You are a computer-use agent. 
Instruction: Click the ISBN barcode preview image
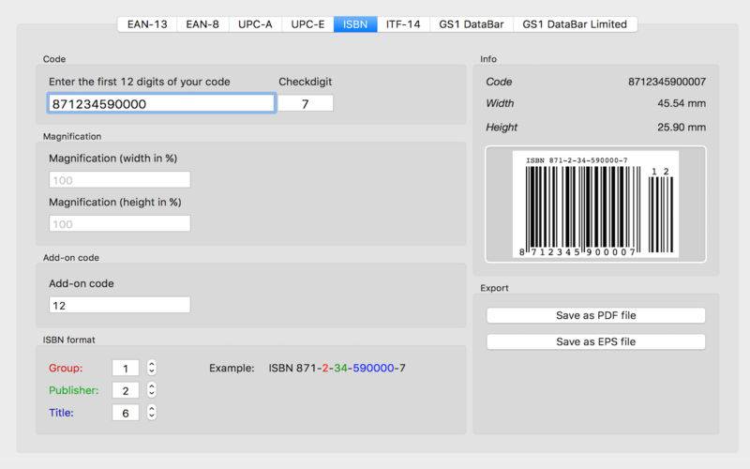(595, 204)
